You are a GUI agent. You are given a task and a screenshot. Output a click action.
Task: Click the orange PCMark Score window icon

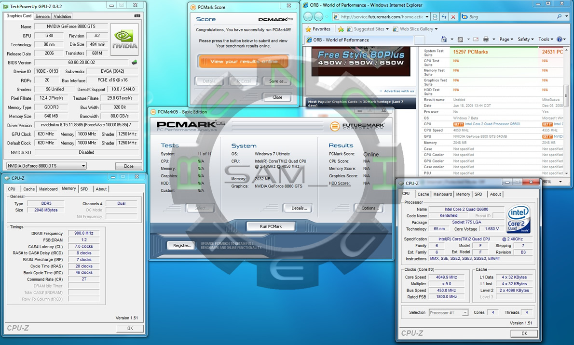click(193, 7)
